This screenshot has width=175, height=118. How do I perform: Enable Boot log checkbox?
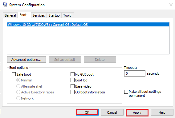tap(72, 80)
